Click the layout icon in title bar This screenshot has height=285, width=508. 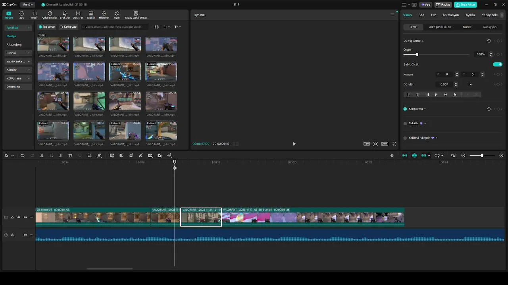click(x=404, y=5)
